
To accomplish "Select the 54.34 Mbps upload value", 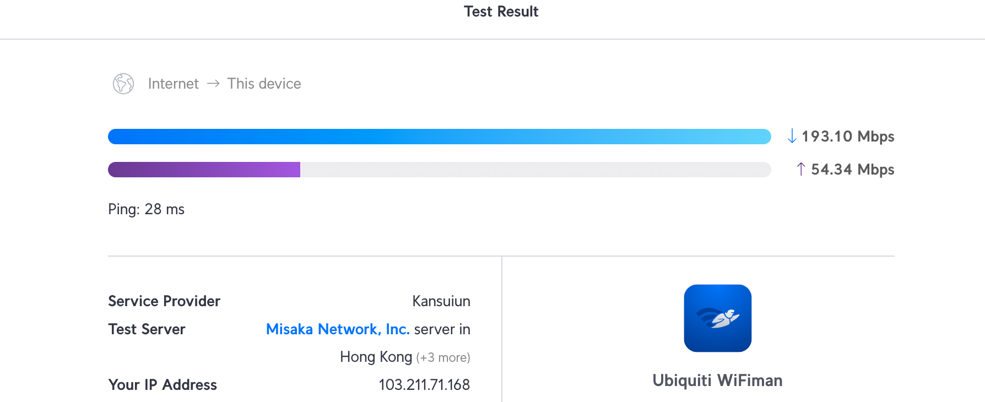I will tap(852, 169).
